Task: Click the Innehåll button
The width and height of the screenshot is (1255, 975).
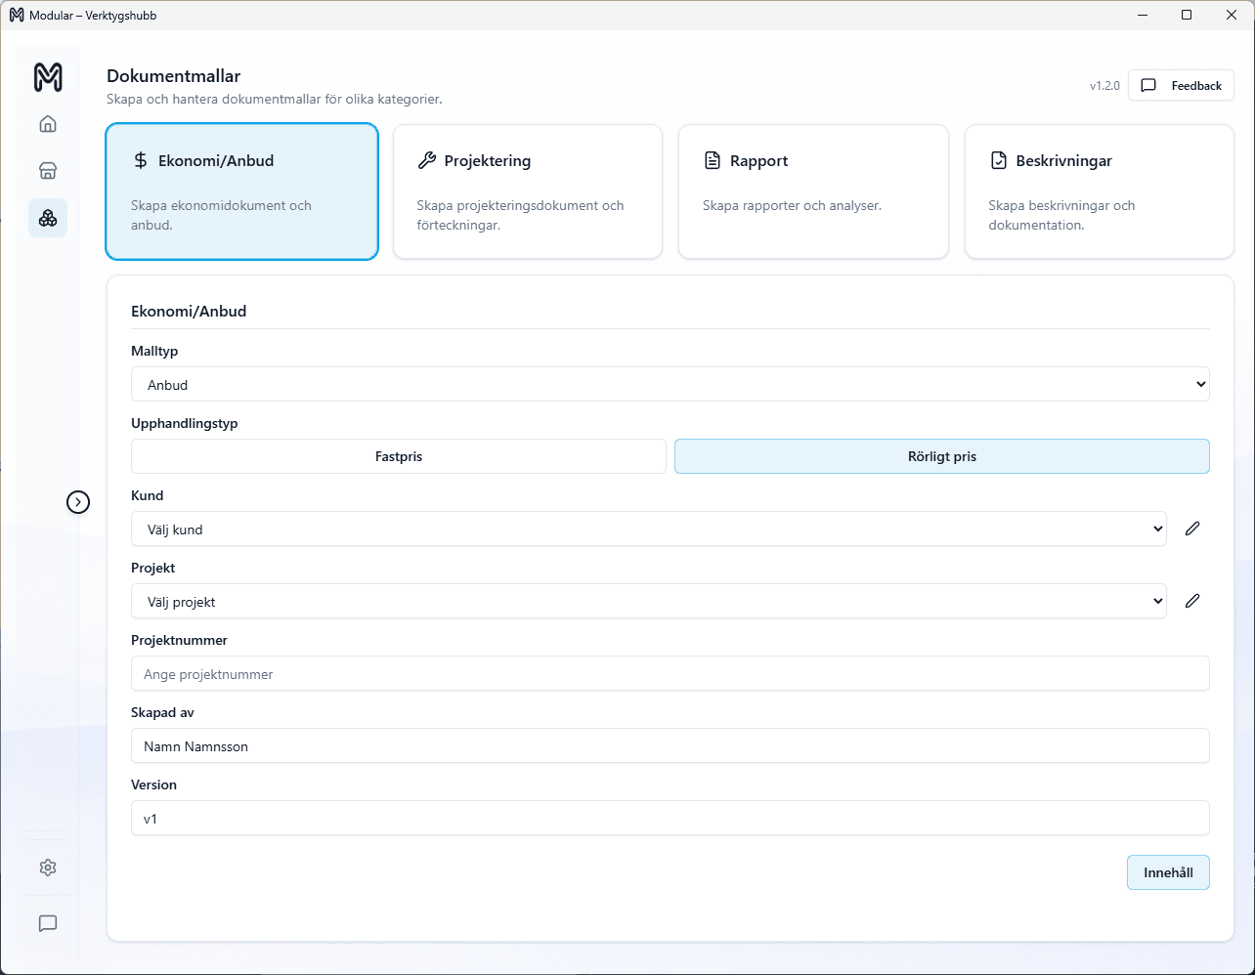Action: [x=1167, y=872]
